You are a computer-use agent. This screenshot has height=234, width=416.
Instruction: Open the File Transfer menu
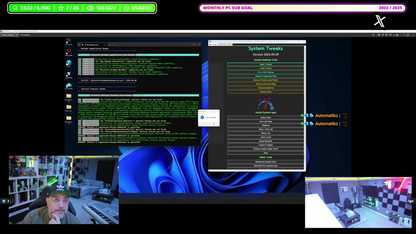(x=25, y=35)
